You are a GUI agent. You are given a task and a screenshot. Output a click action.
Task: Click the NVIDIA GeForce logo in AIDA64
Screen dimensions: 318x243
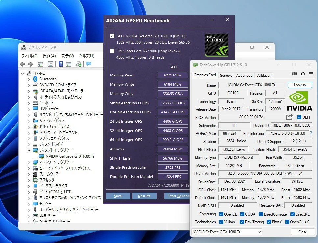[x=216, y=45]
